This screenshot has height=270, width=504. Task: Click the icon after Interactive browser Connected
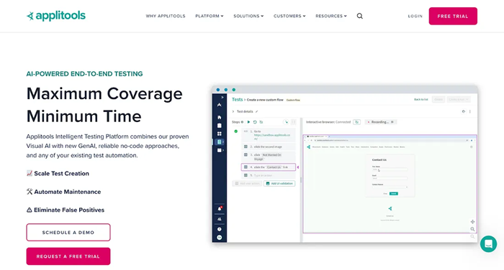point(356,122)
